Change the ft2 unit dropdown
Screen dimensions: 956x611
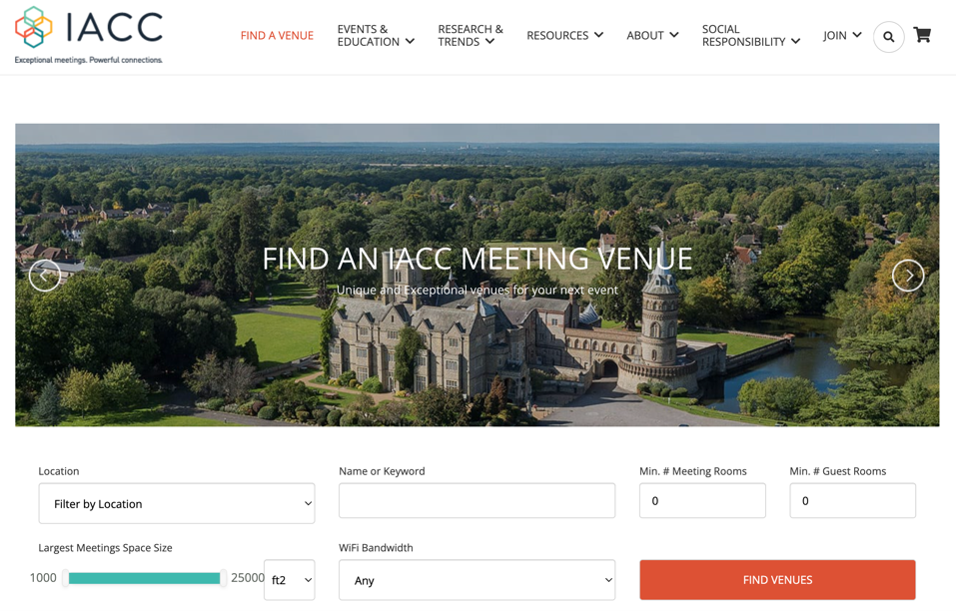tap(290, 580)
